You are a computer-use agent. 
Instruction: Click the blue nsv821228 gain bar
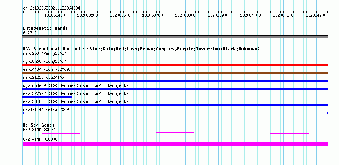175,81
